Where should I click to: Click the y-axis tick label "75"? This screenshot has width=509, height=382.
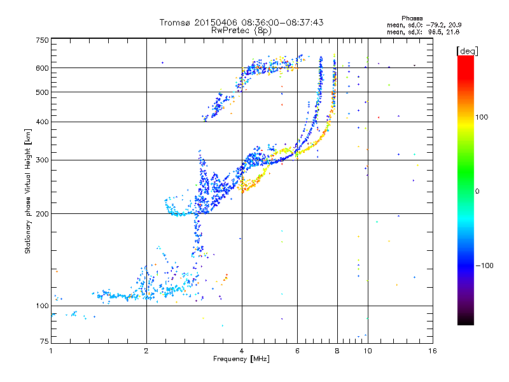coord(45,341)
